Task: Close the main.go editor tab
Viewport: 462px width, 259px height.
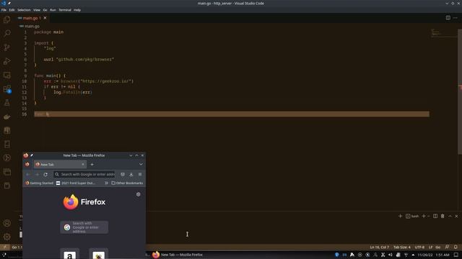Action: point(45,18)
